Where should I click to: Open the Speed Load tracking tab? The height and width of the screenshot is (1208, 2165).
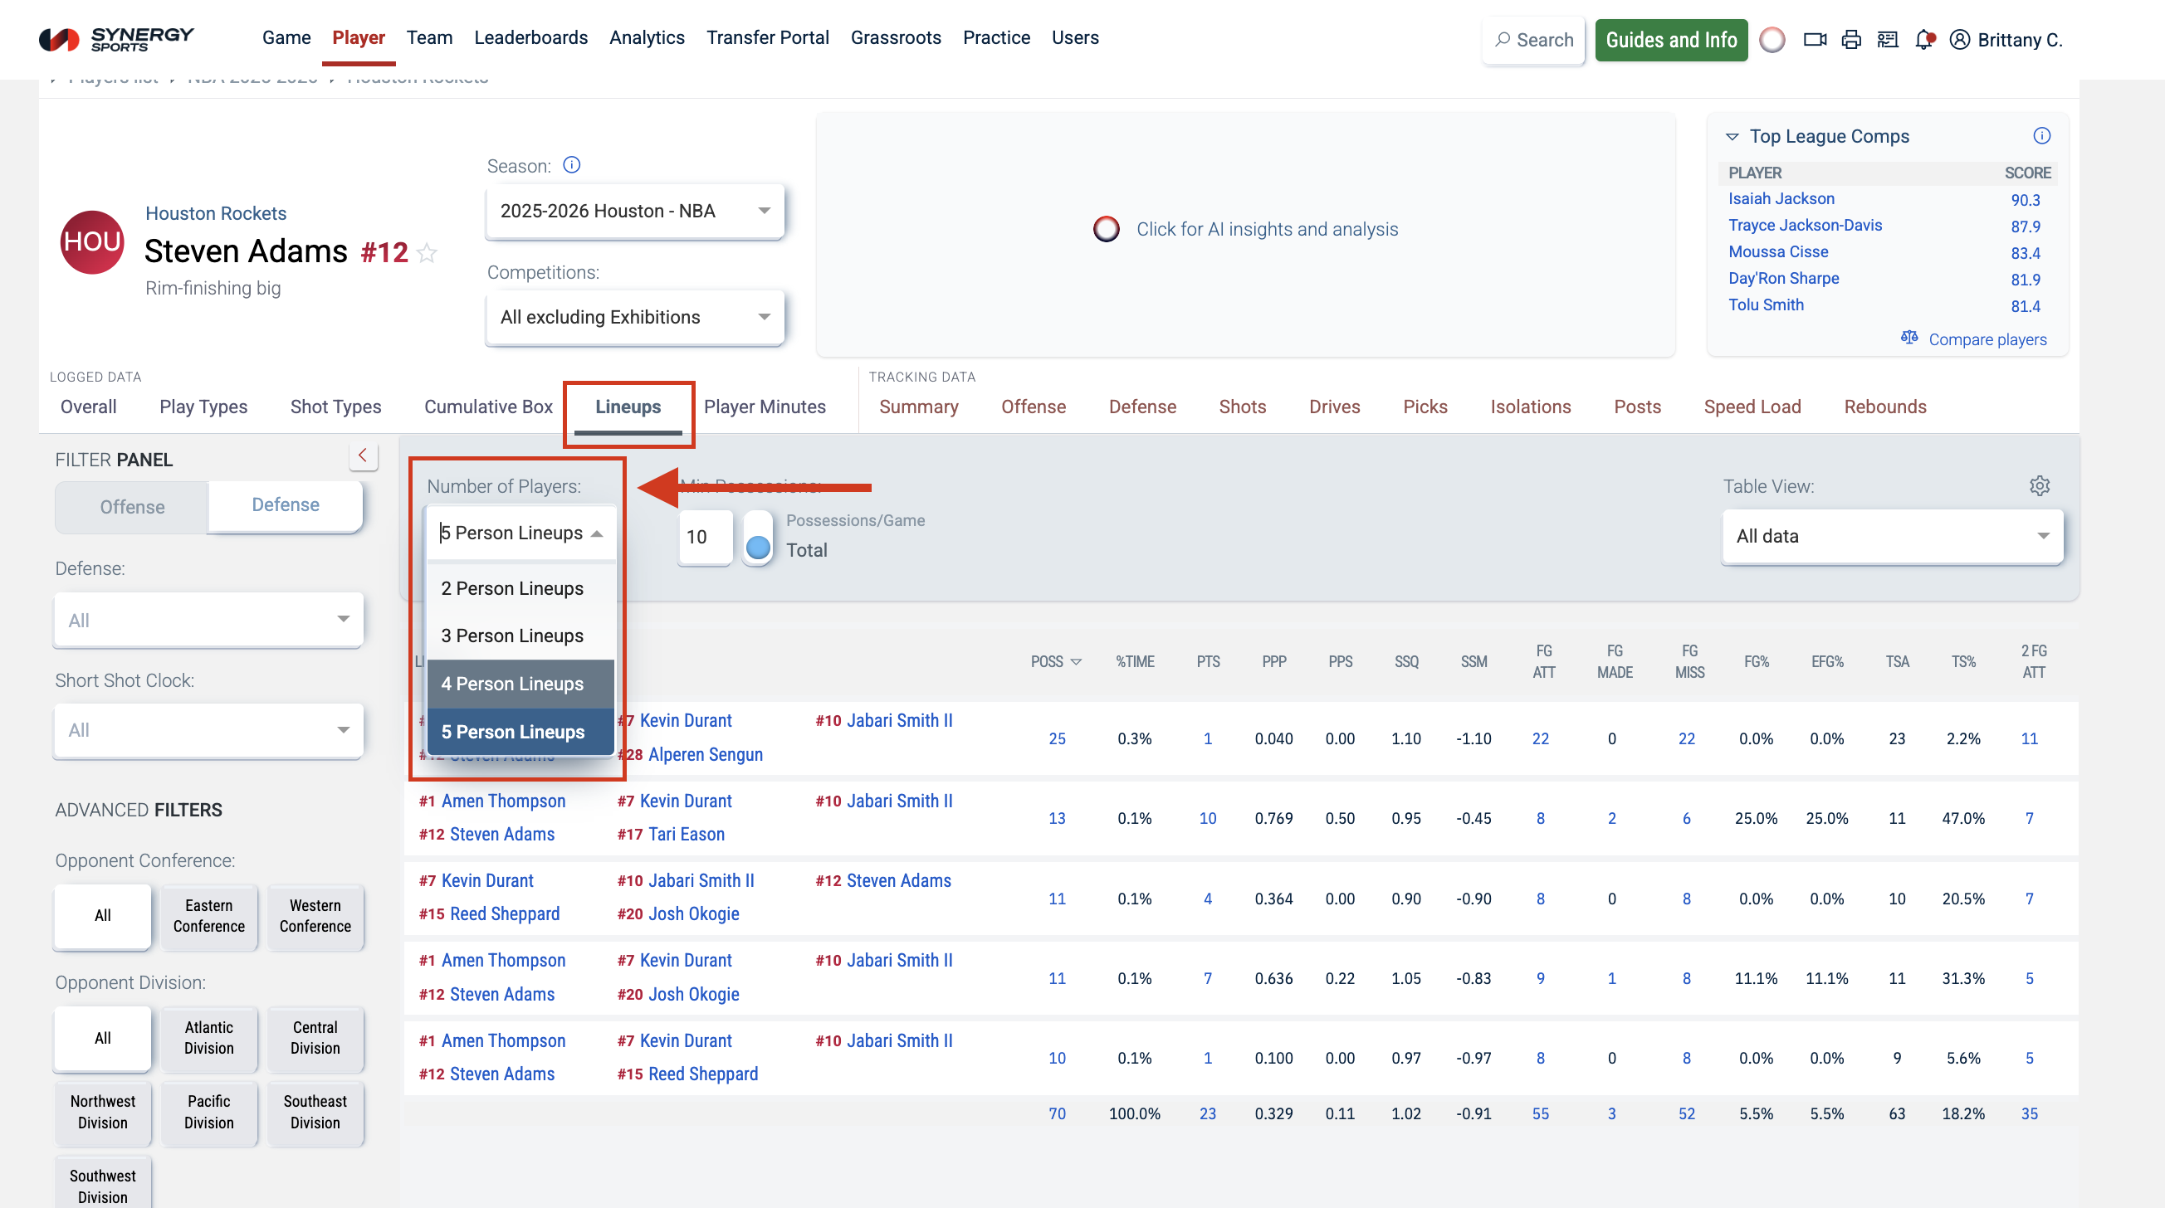pos(1752,407)
